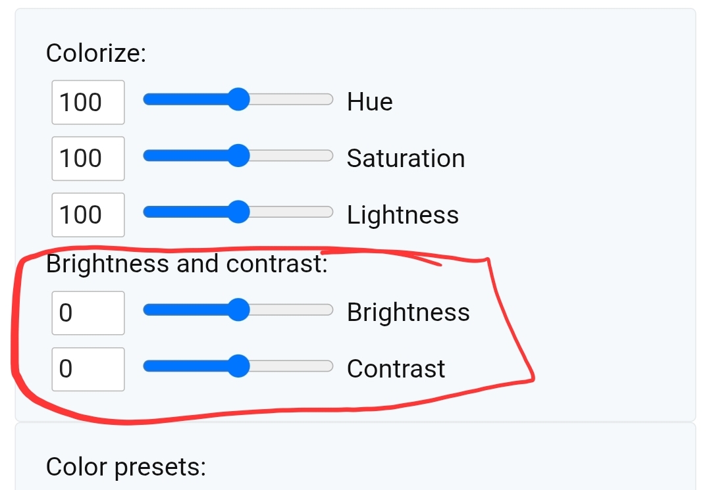
Task: Click the Lightness slider knob
Action: [x=239, y=212]
